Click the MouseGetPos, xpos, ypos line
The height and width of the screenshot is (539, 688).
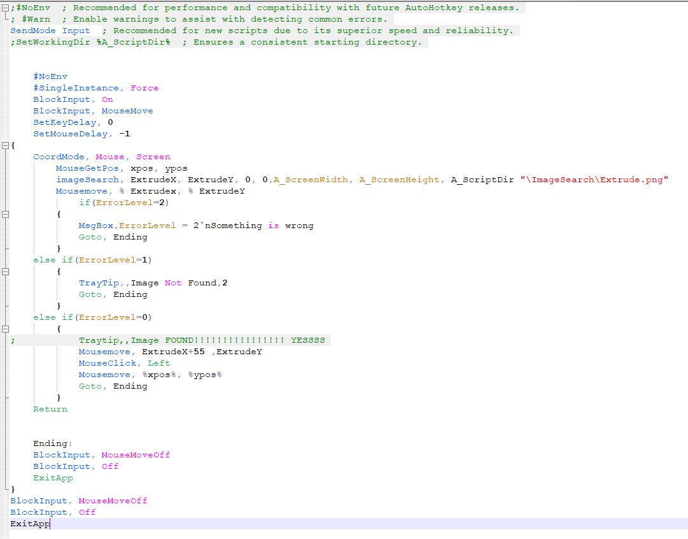122,168
